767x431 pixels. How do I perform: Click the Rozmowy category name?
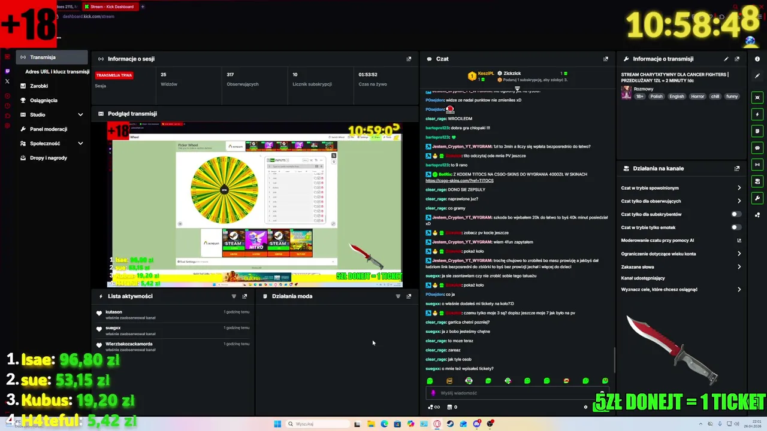point(644,89)
